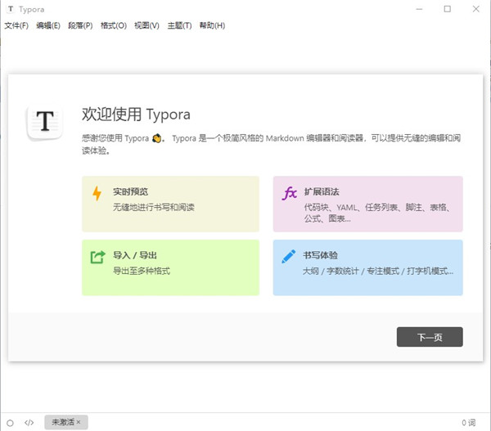The image size is (491, 431).
Task: Click the blue pencil writing experience icon
Action: tap(289, 257)
